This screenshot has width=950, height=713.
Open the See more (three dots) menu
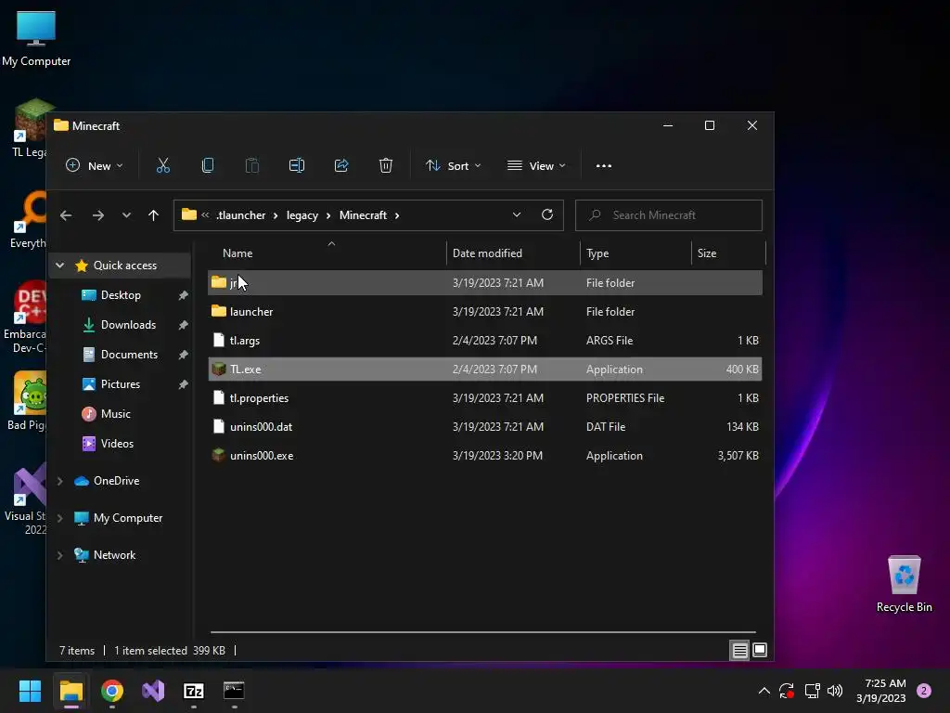tap(603, 165)
